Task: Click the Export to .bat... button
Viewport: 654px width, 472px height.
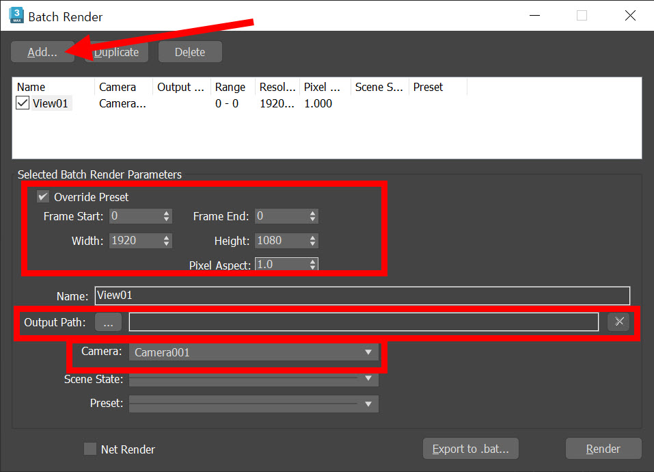Action: [x=470, y=449]
